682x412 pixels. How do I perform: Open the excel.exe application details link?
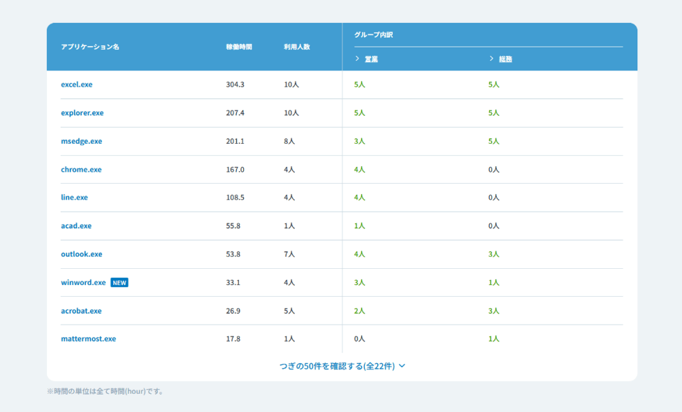tap(77, 84)
